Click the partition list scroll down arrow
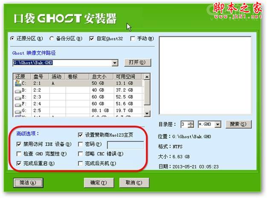The width and height of the screenshot is (267, 198). 147,113
